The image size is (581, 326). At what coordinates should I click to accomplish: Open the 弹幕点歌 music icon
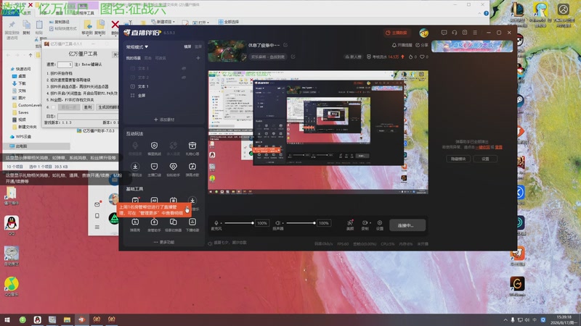pos(192,167)
